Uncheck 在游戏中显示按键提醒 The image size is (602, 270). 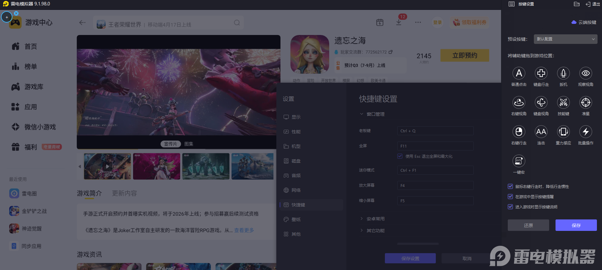pyautogui.click(x=510, y=197)
